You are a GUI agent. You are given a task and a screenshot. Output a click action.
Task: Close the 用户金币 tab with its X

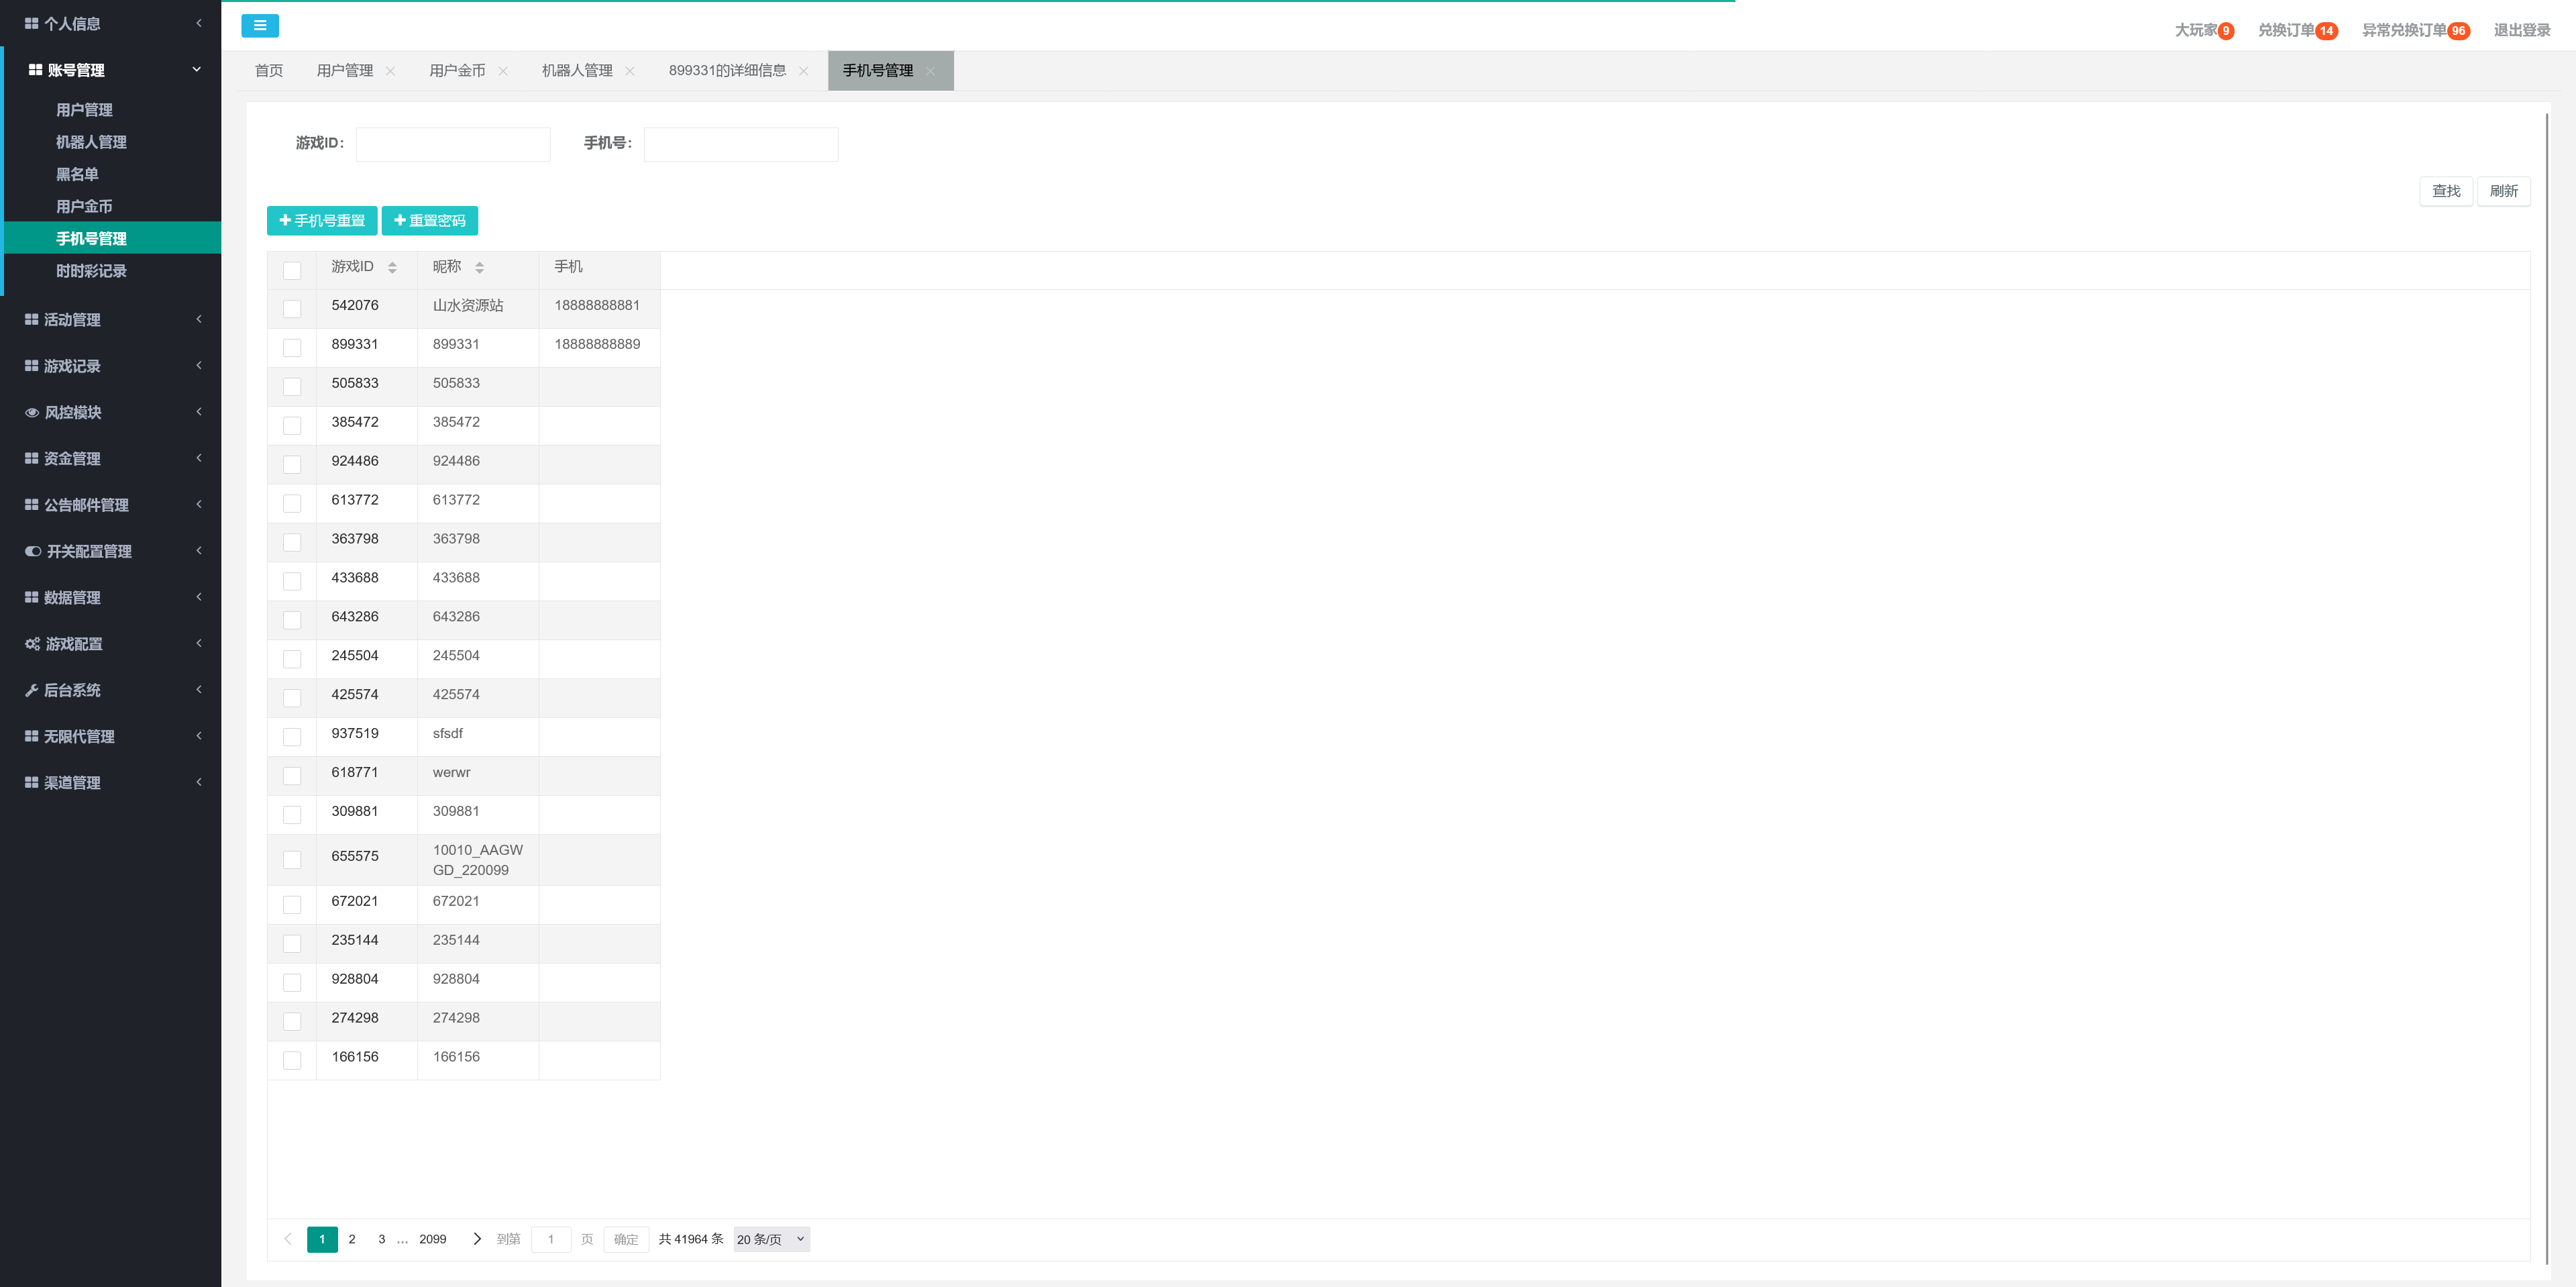(503, 71)
